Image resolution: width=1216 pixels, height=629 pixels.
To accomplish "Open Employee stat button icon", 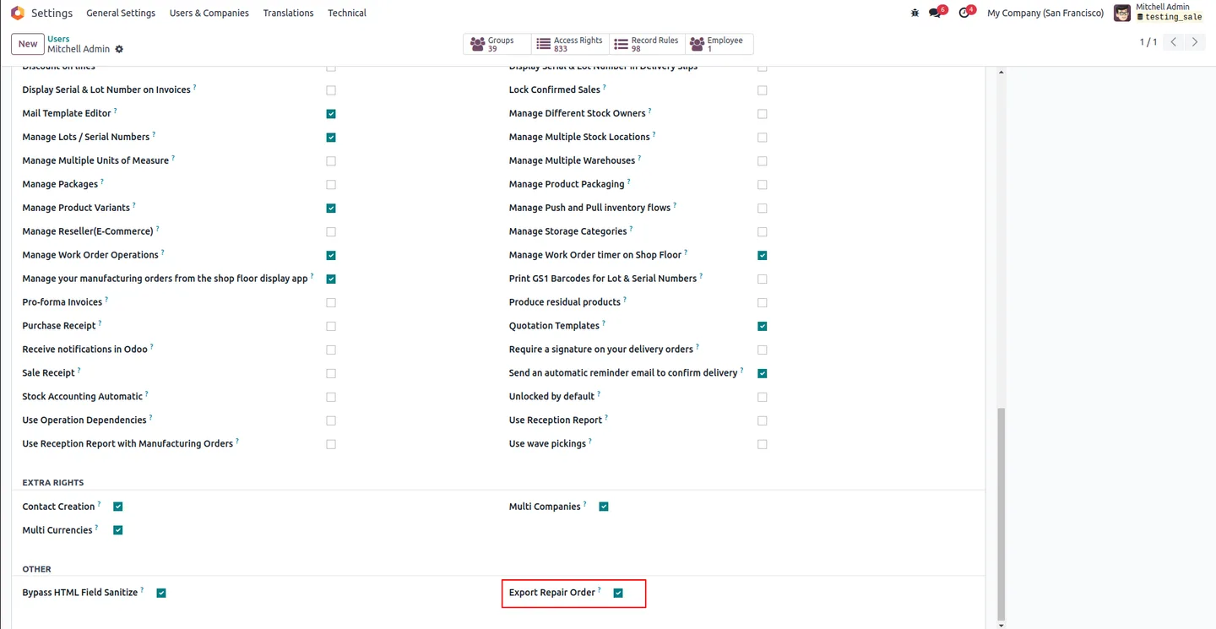I will tap(698, 44).
